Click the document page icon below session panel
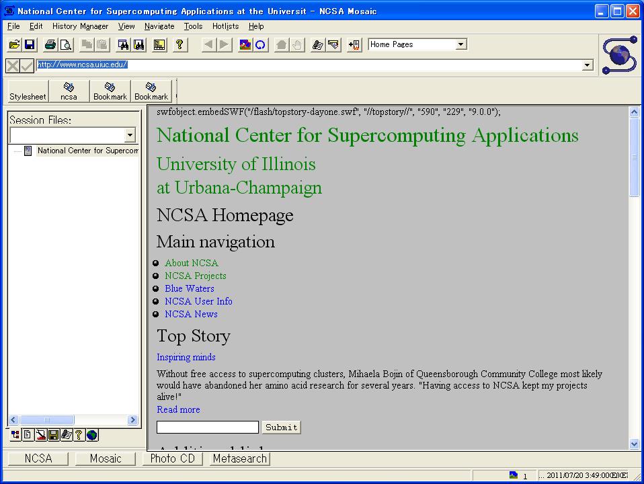The image size is (644, 484). 28,435
